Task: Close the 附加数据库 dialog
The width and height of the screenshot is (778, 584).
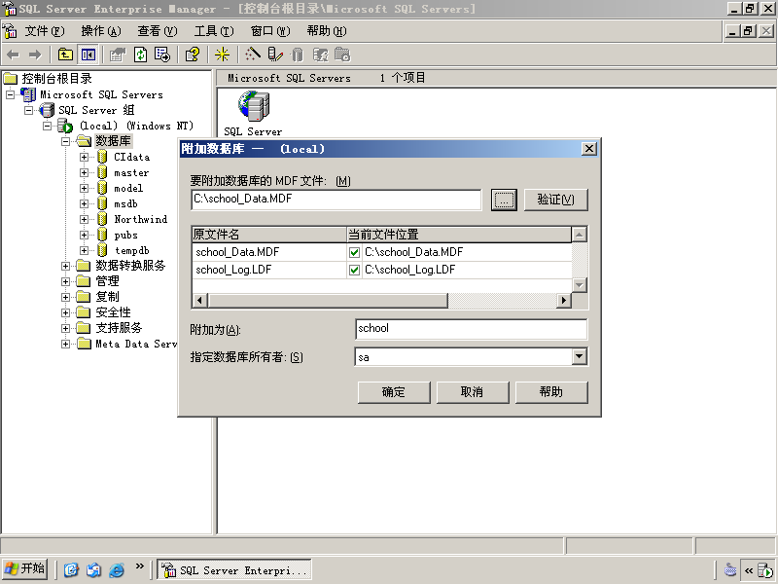Action: click(589, 149)
